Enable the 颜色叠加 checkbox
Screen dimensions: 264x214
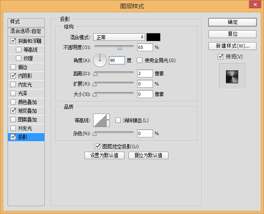(x=13, y=102)
